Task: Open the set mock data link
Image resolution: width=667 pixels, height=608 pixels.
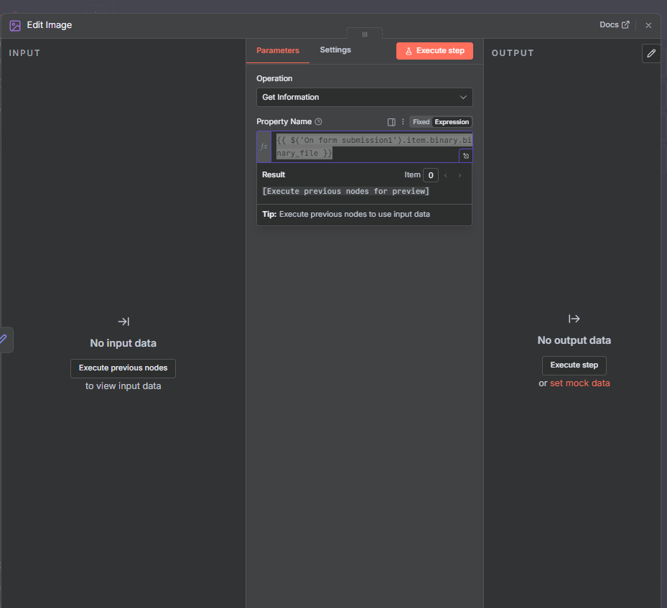Action: tap(579, 383)
